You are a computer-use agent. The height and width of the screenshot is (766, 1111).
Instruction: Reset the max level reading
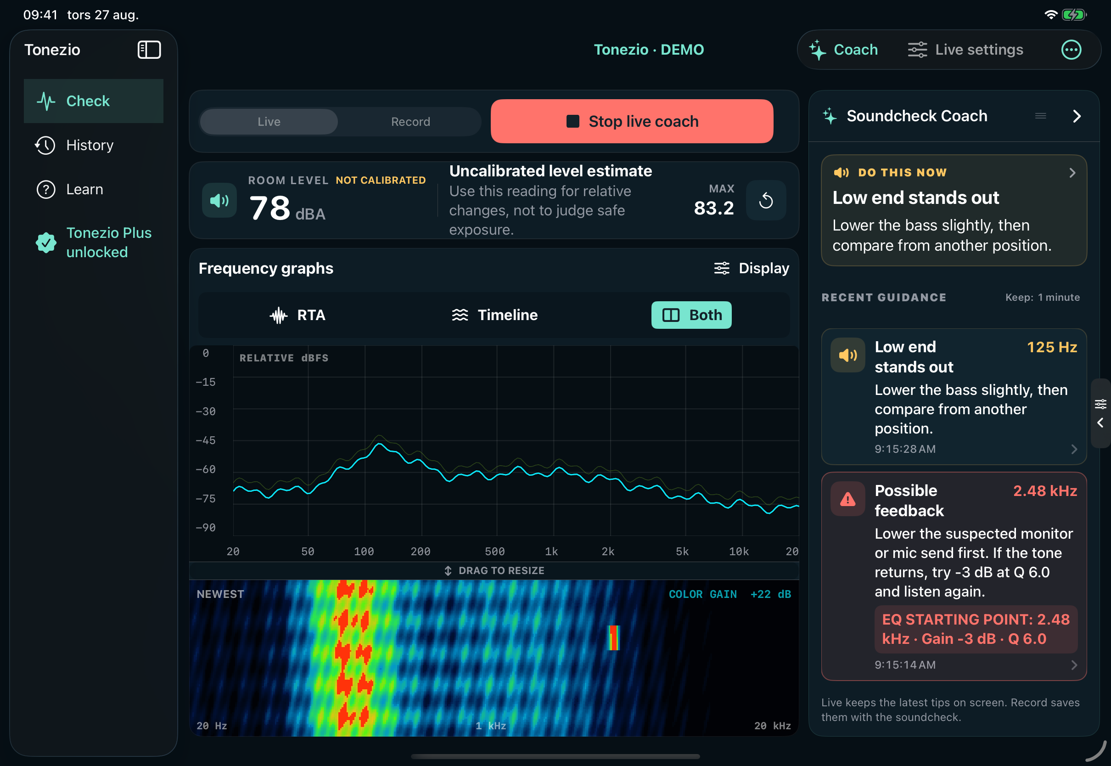(766, 200)
